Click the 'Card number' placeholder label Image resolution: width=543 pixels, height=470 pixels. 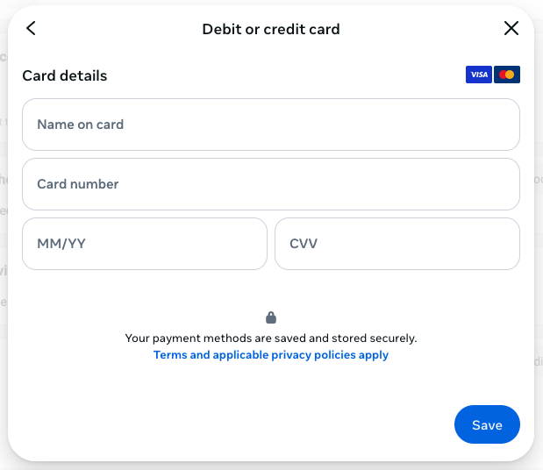point(77,184)
